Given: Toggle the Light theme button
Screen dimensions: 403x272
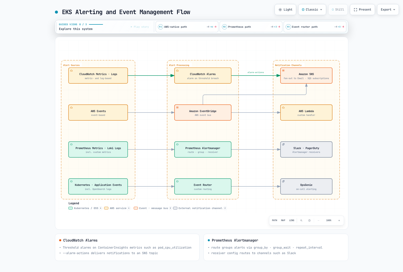Looking at the screenshot, I should click(285, 10).
